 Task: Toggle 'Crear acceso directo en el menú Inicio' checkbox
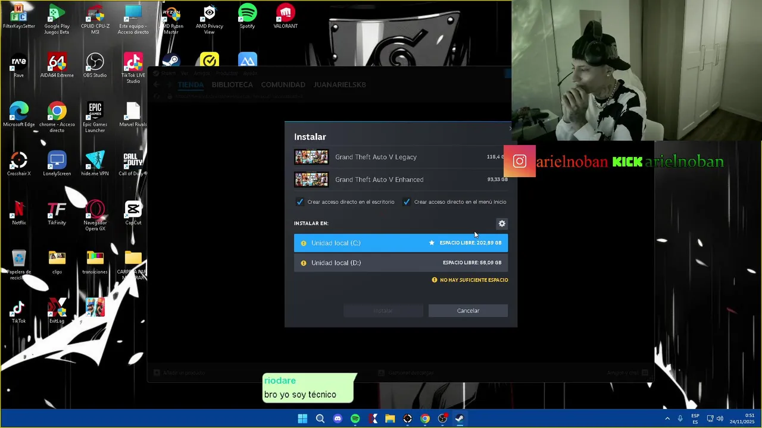click(x=407, y=202)
